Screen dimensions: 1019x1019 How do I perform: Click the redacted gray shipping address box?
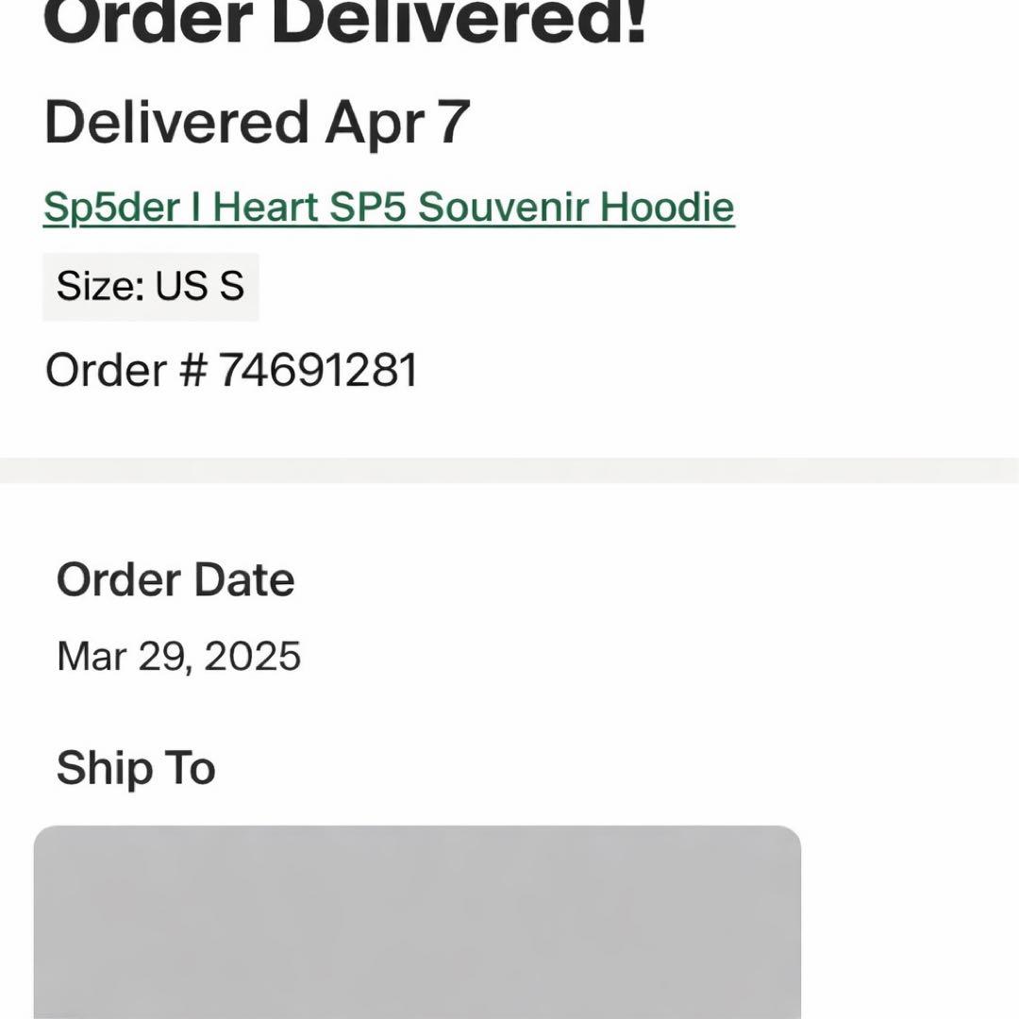coord(417,921)
